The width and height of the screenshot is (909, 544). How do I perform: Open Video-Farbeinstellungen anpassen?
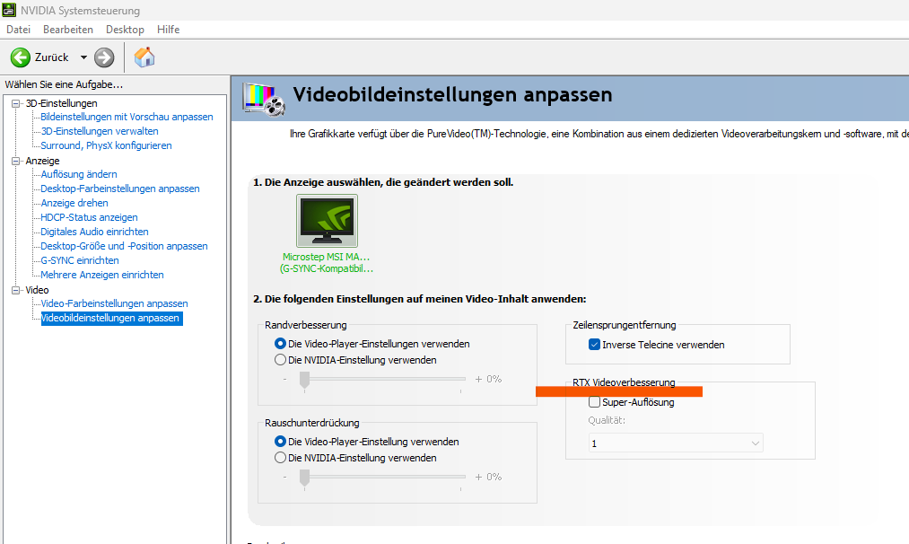[x=114, y=304]
